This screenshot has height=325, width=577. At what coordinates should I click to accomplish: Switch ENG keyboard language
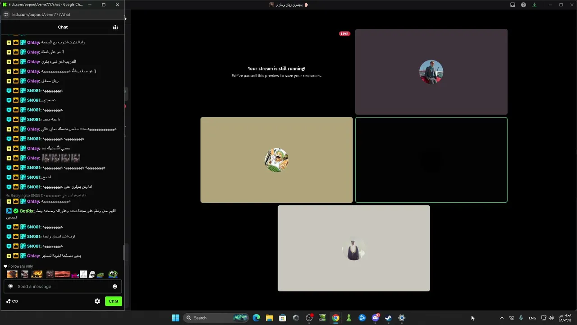532,318
